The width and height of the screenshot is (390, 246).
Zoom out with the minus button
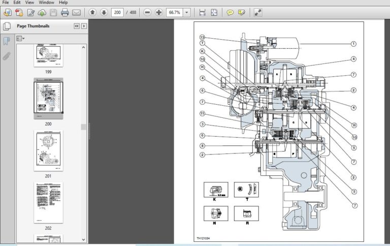147,12
